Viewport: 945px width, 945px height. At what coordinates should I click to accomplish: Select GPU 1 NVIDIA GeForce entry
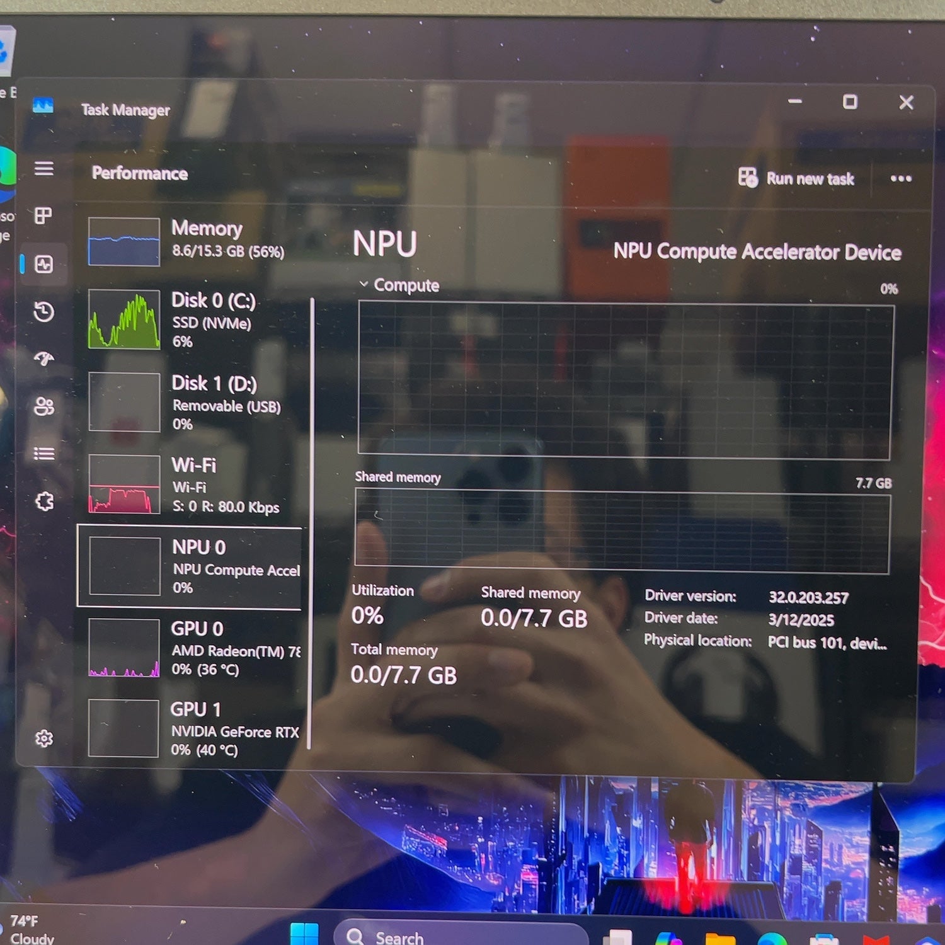[189, 728]
